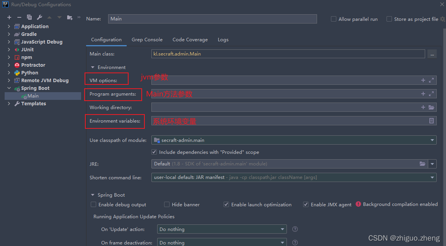Image resolution: width=446 pixels, height=246 pixels.
Task: Add a new run configuration
Action: coord(9,17)
